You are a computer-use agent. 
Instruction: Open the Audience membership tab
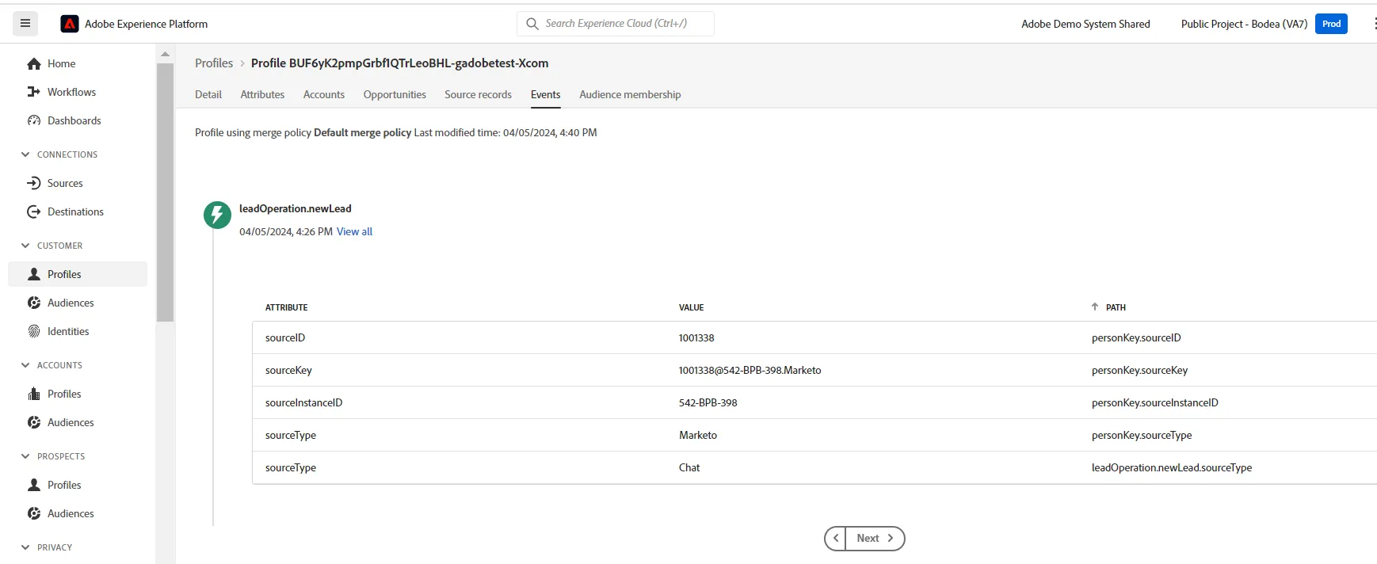point(630,94)
